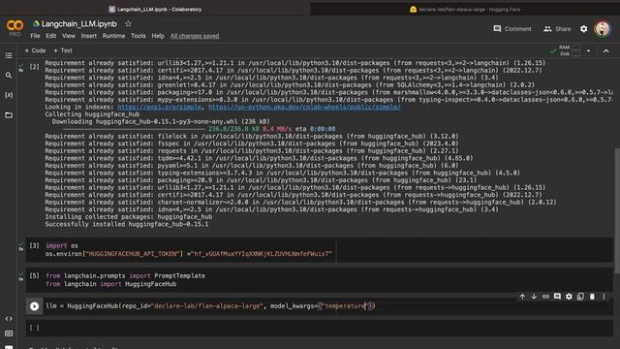Screen dimensions: 620x349
Task: Click the All changes saved link
Action: point(195,36)
